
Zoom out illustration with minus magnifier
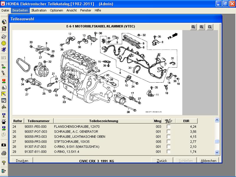tap(210, 27)
